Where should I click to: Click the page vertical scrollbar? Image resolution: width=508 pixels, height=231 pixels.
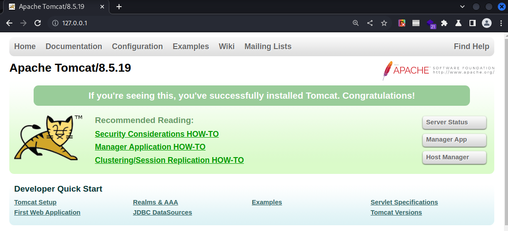click(x=506, y=131)
